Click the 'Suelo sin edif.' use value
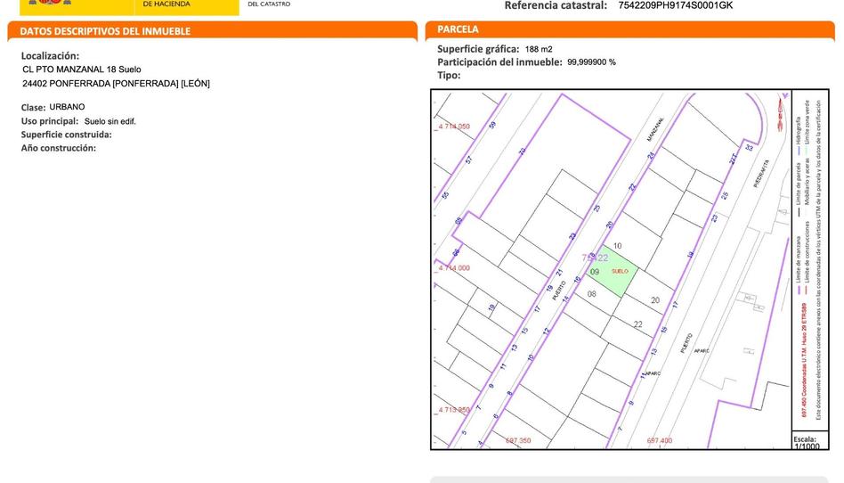 coord(110,121)
